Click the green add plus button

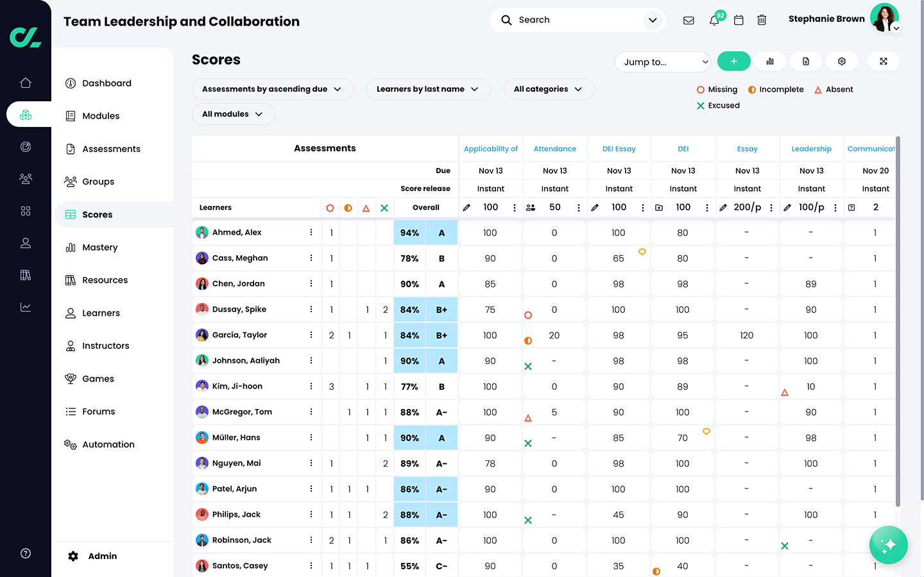pos(734,61)
